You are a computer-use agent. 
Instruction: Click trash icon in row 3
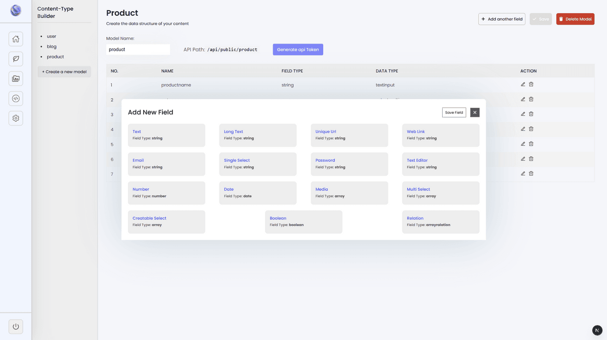coord(531,114)
